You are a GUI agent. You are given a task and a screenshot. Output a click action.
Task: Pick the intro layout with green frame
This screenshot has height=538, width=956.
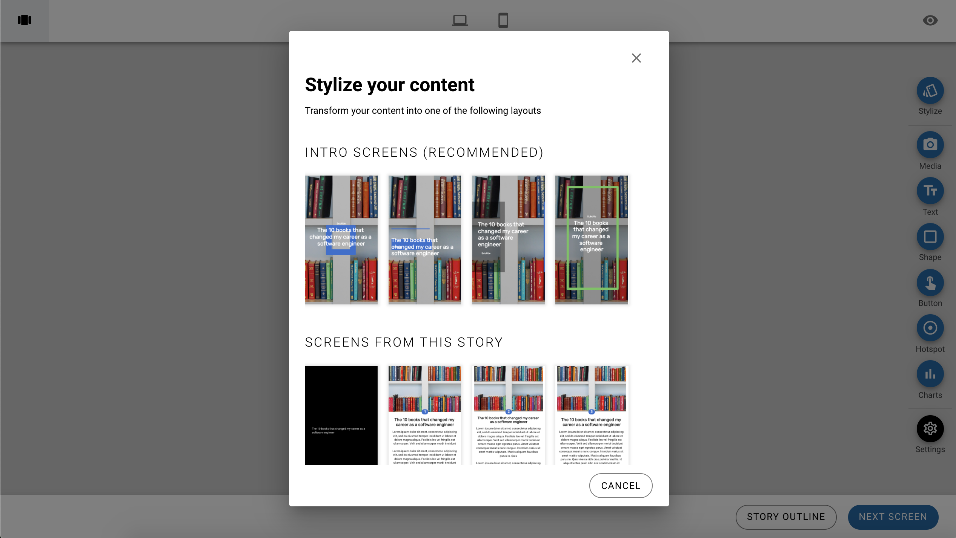point(591,240)
